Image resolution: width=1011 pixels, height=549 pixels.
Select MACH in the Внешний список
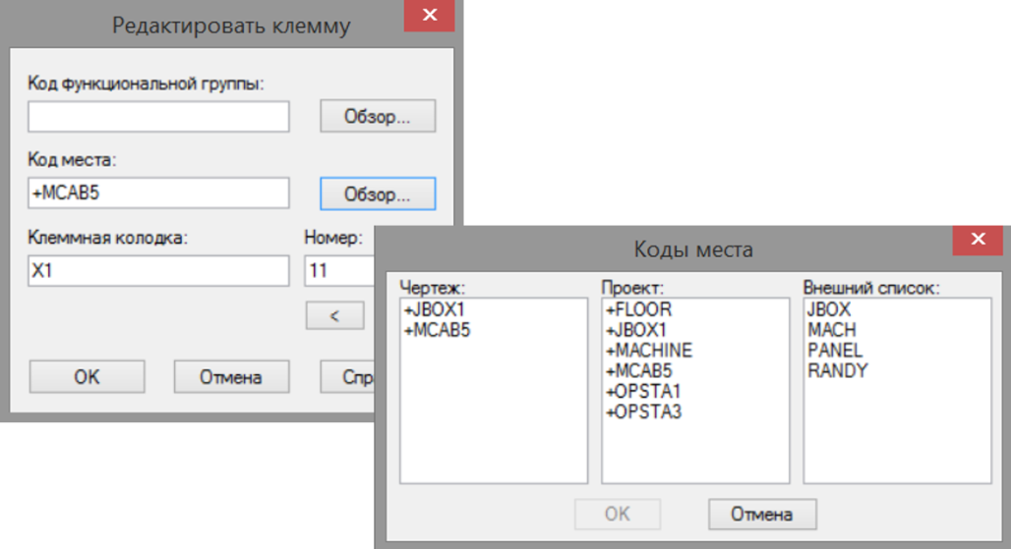coord(832,330)
